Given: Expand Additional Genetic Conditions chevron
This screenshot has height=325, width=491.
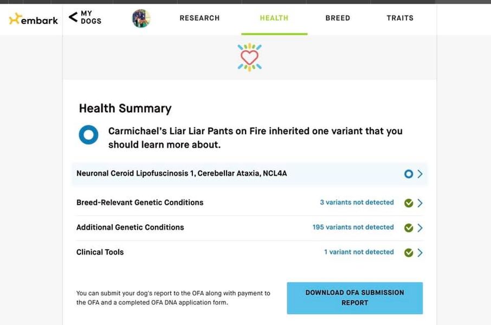Looking at the screenshot, I should coord(420,227).
